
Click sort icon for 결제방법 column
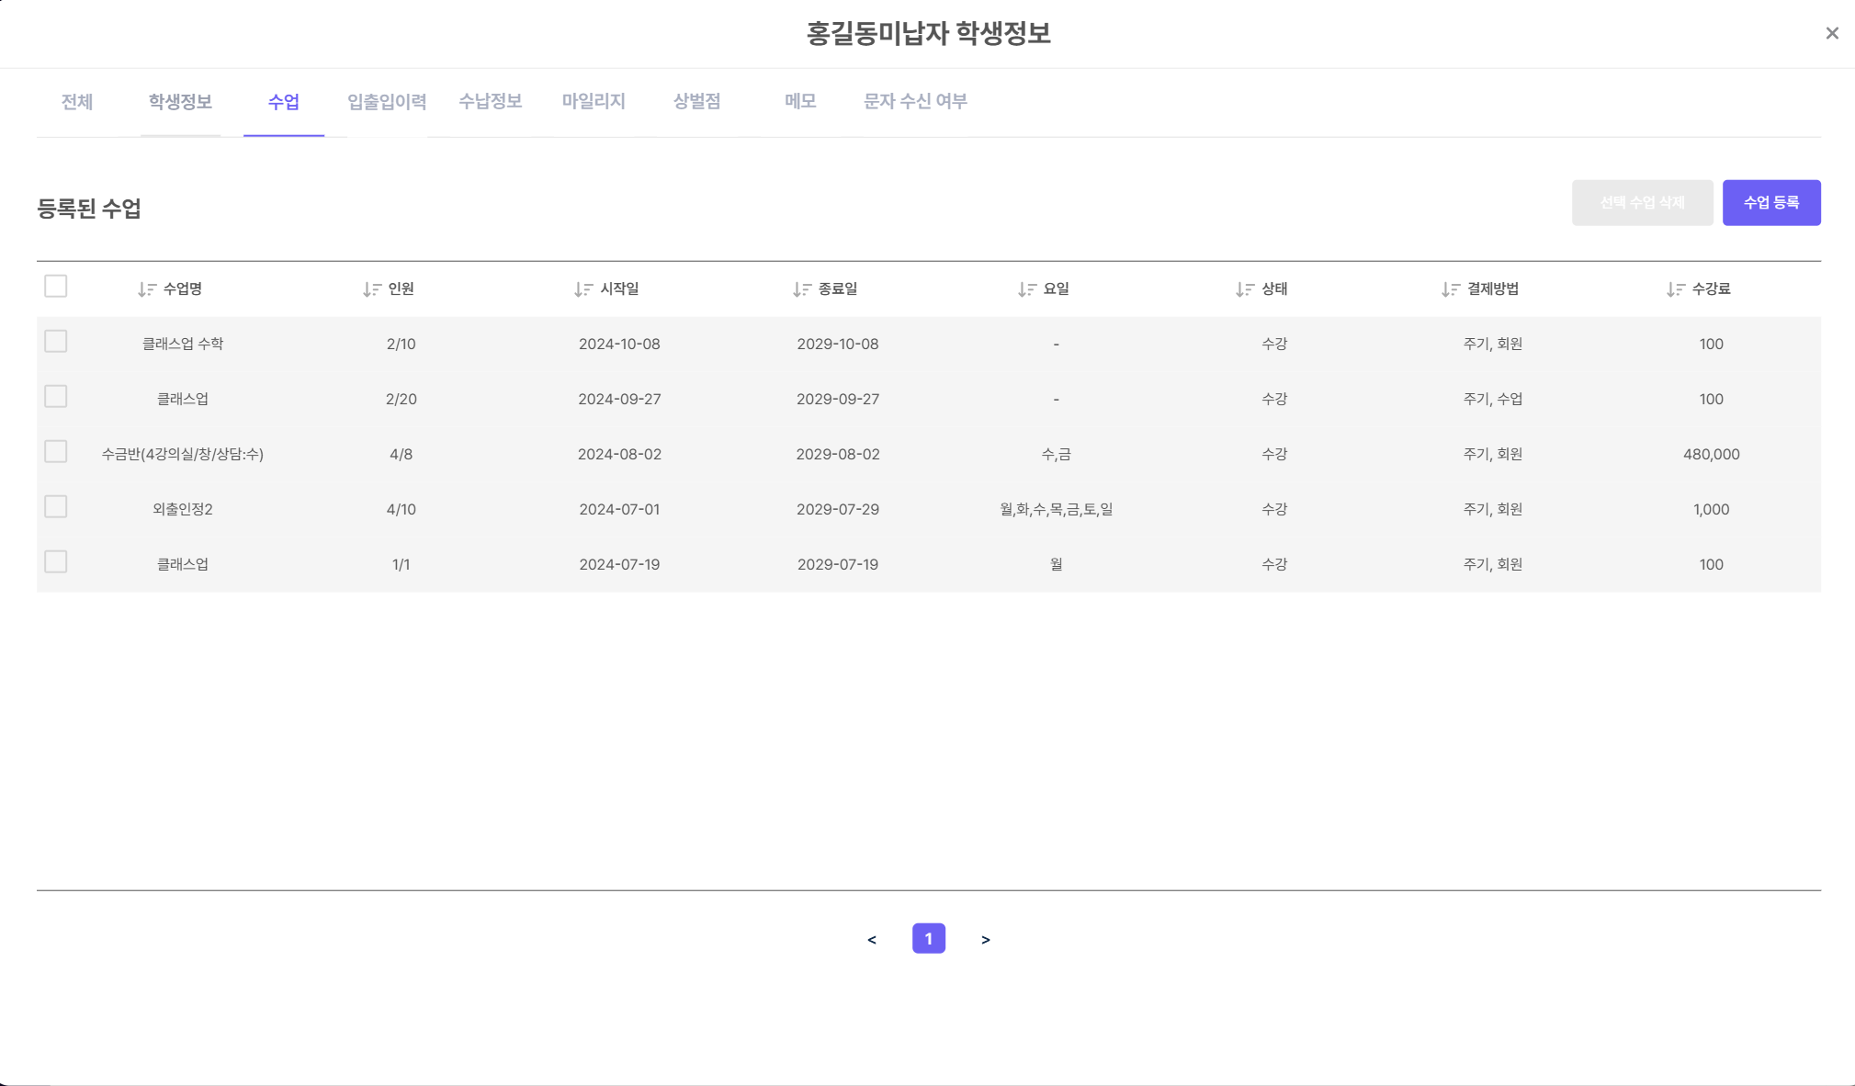(x=1451, y=289)
